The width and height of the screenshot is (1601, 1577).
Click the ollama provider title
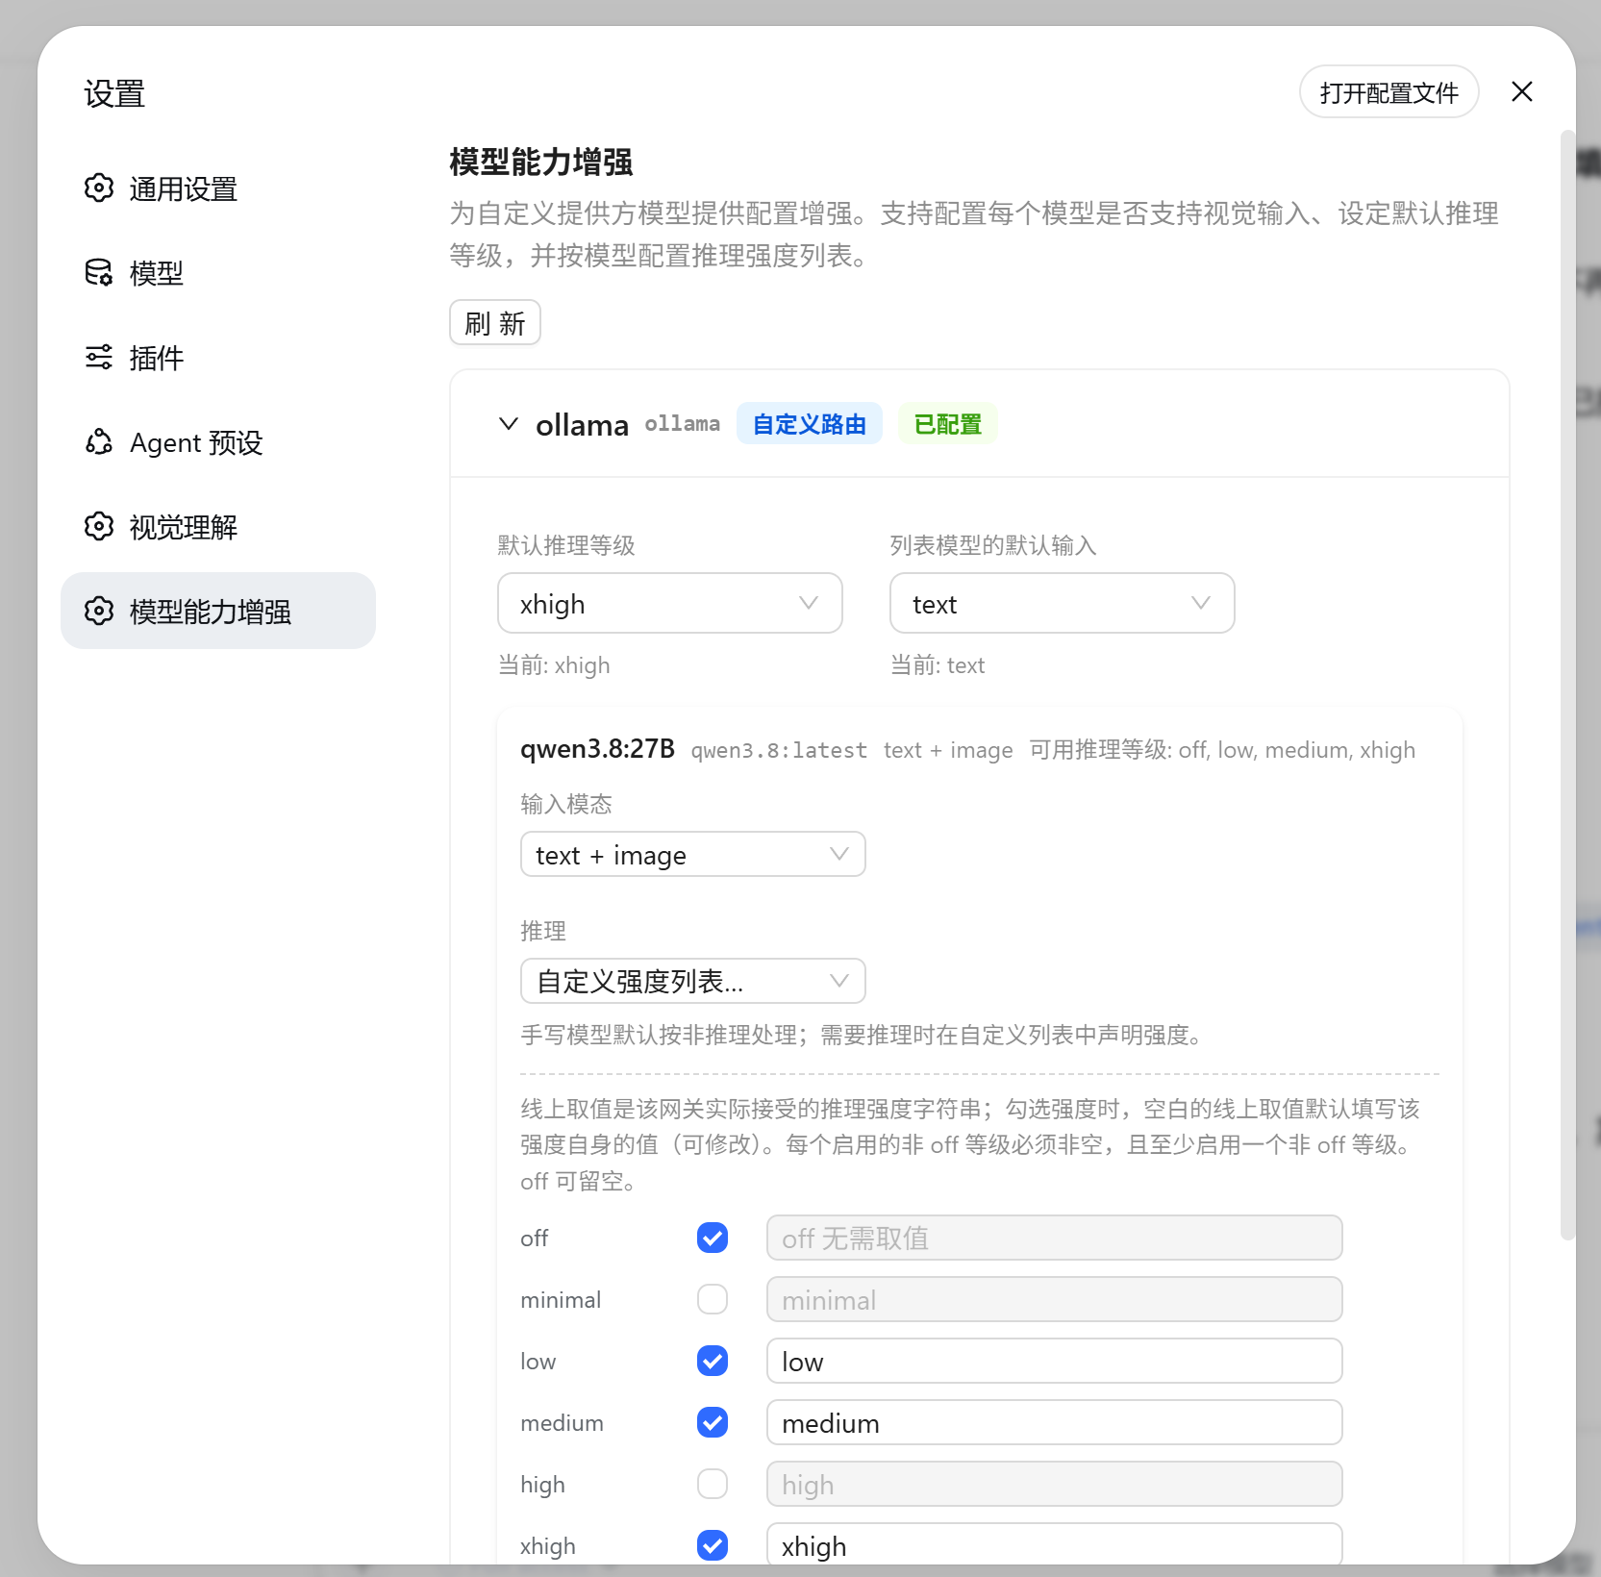[x=582, y=424]
